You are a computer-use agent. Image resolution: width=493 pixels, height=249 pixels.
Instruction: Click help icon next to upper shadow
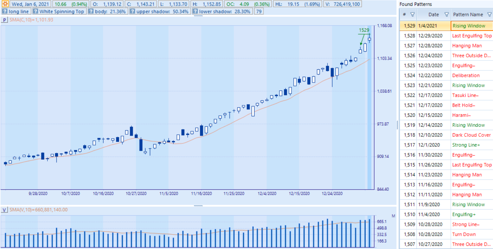(x=133, y=11)
